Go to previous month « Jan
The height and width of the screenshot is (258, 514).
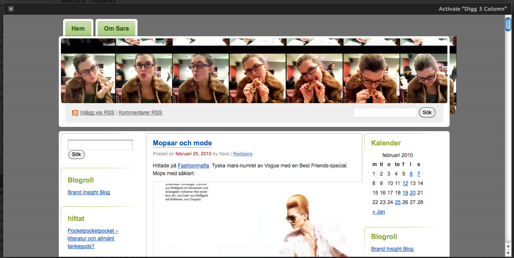tap(379, 212)
